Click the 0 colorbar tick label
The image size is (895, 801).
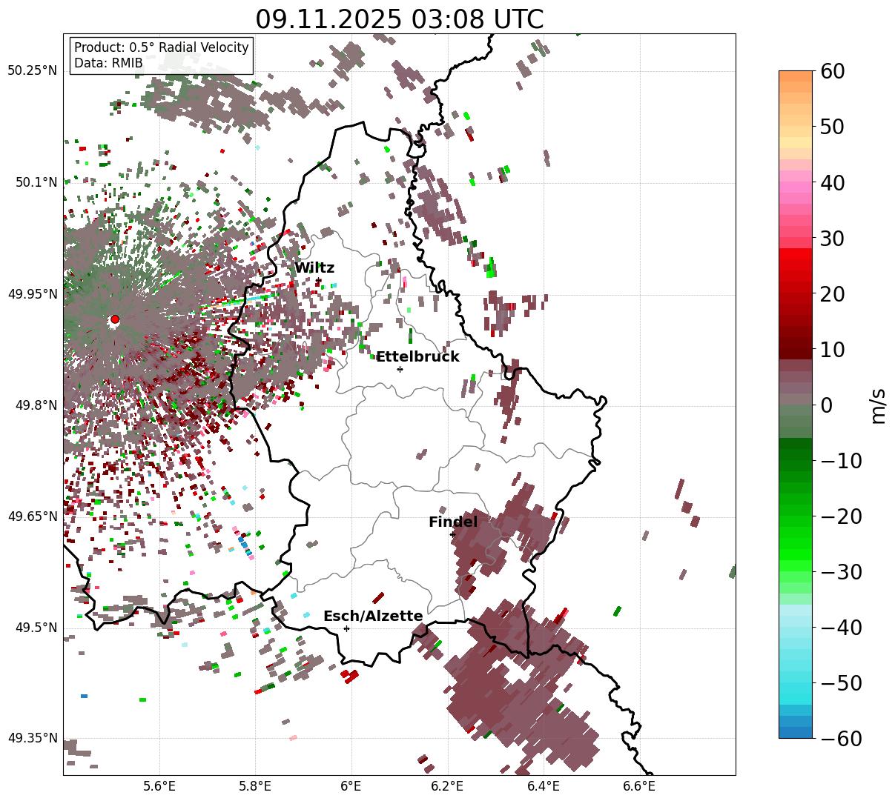pos(827,405)
